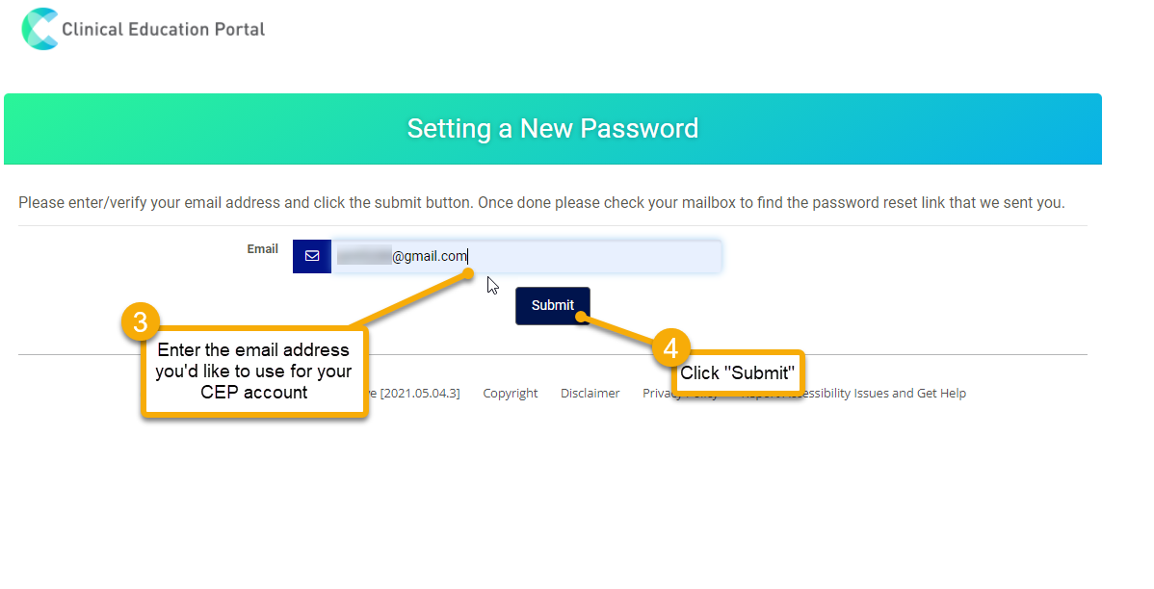The image size is (1154, 589).
Task: Click the Submit button
Action: point(553,305)
